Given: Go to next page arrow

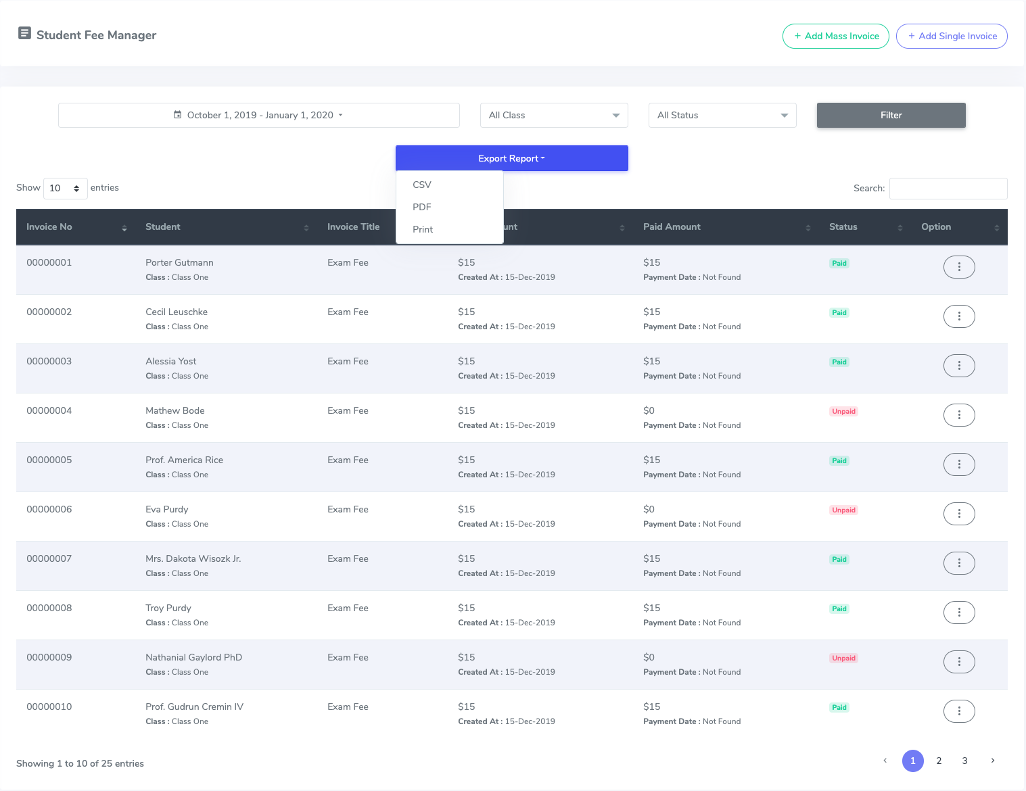Looking at the screenshot, I should [x=992, y=761].
